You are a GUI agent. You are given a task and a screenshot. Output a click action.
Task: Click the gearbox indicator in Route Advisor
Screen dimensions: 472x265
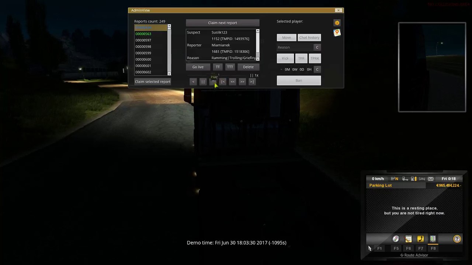pos(394,179)
